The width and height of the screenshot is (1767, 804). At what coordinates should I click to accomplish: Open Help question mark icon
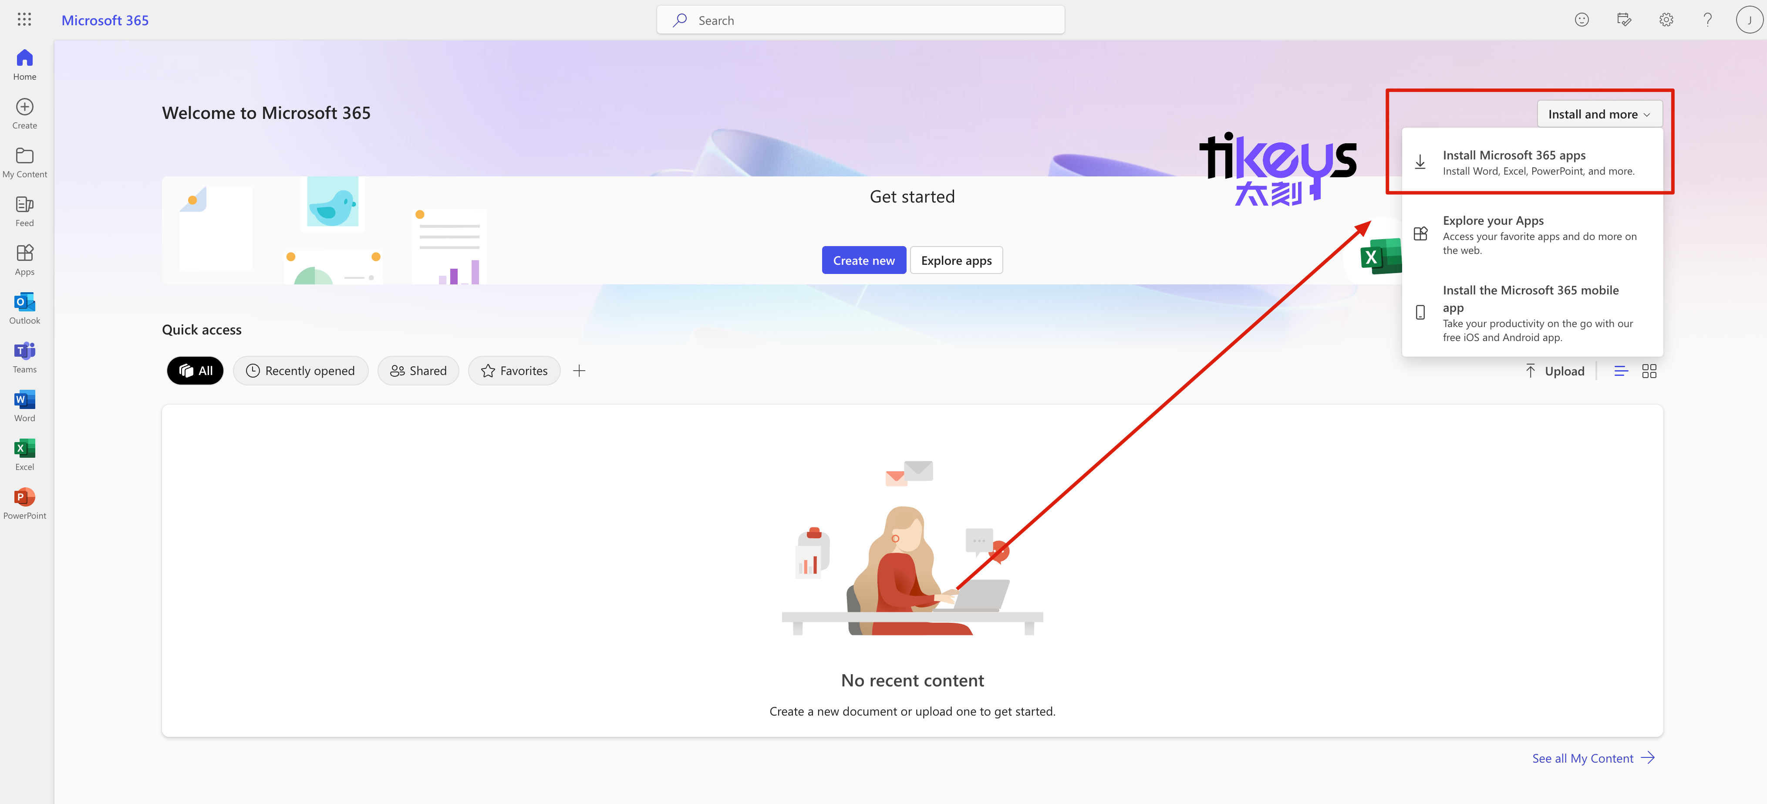tap(1708, 20)
